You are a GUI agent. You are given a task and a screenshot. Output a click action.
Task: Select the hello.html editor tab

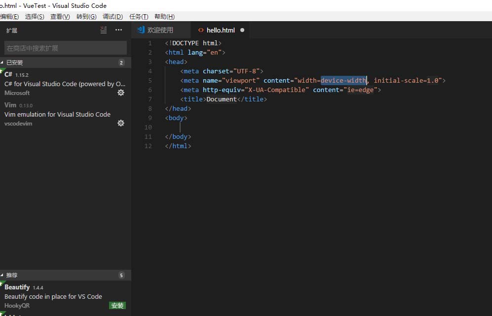pos(220,30)
